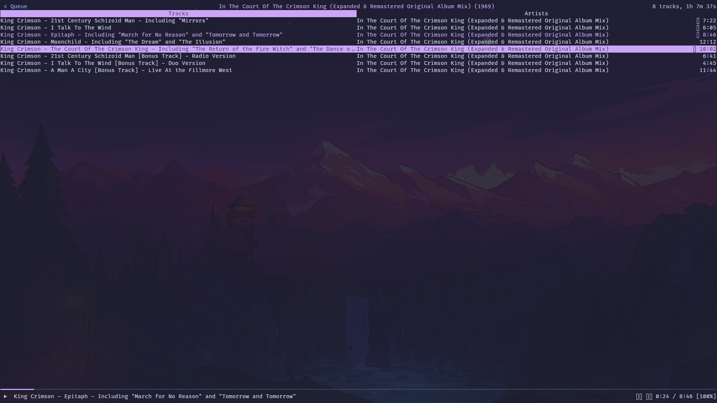Click the saved icon next to Epitaph

pos(698,34)
